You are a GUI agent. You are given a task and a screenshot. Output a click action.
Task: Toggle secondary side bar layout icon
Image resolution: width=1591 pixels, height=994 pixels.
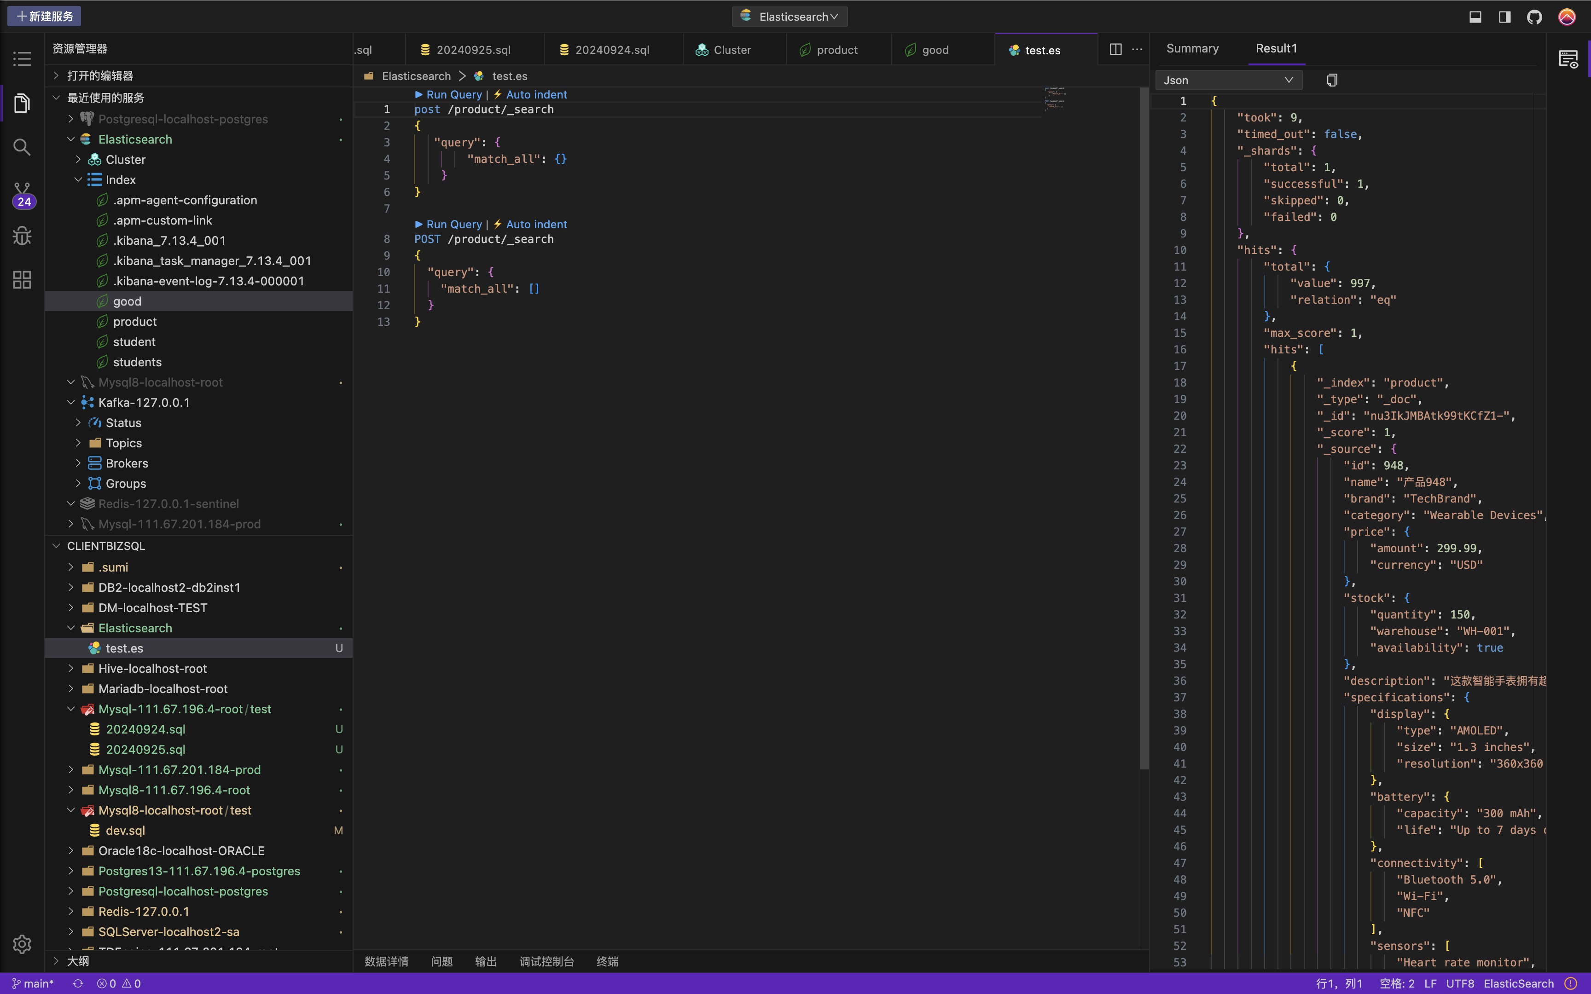[x=1504, y=17]
